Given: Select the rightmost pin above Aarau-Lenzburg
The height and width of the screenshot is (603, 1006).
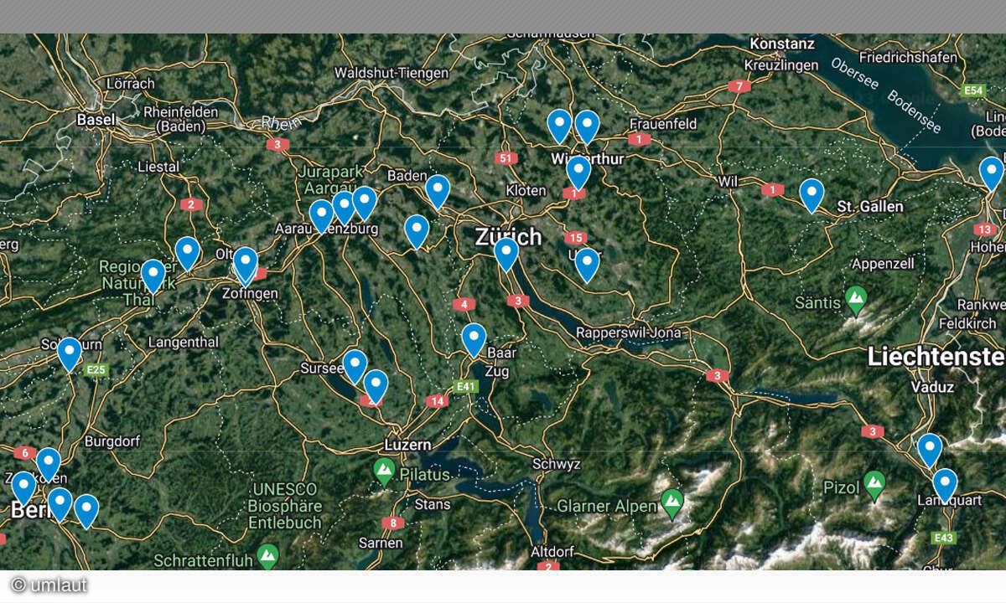Looking at the screenshot, I should click(x=364, y=203).
